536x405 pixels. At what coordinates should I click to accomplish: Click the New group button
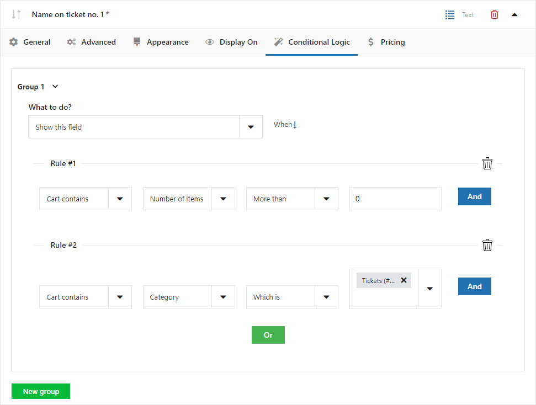pos(41,391)
